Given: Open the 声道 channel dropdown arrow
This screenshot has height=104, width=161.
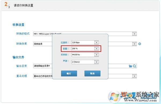Looking at the screenshot, I should pos(96,62).
